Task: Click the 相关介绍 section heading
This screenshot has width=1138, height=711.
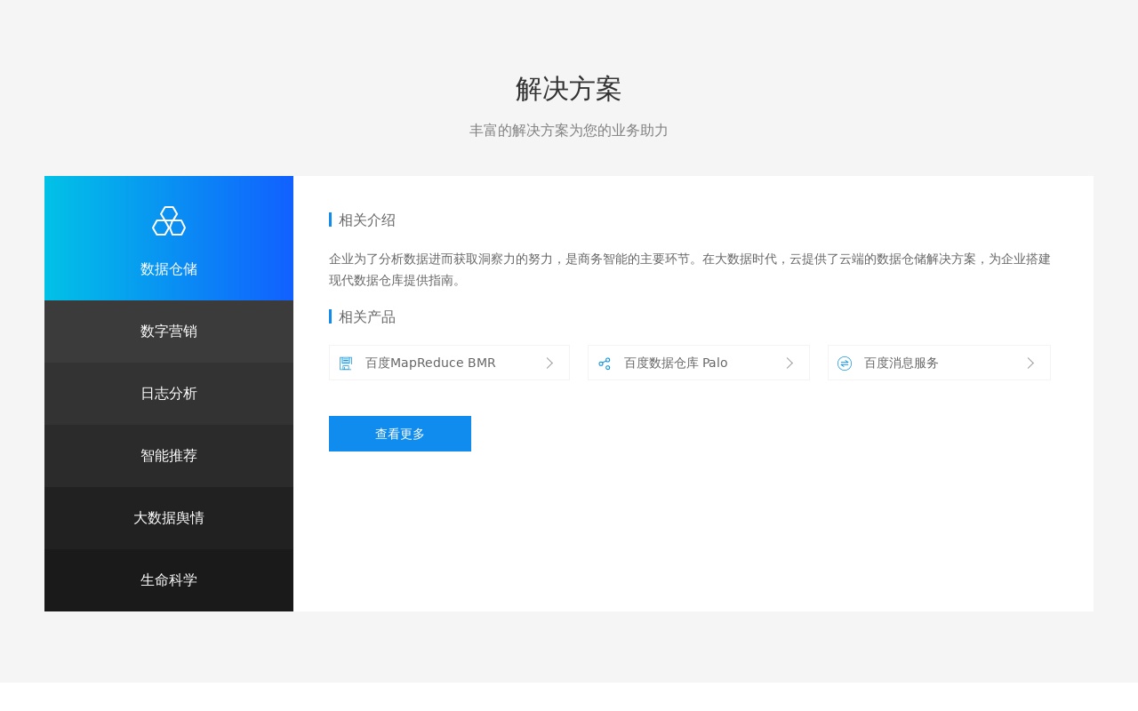Action: 367,220
